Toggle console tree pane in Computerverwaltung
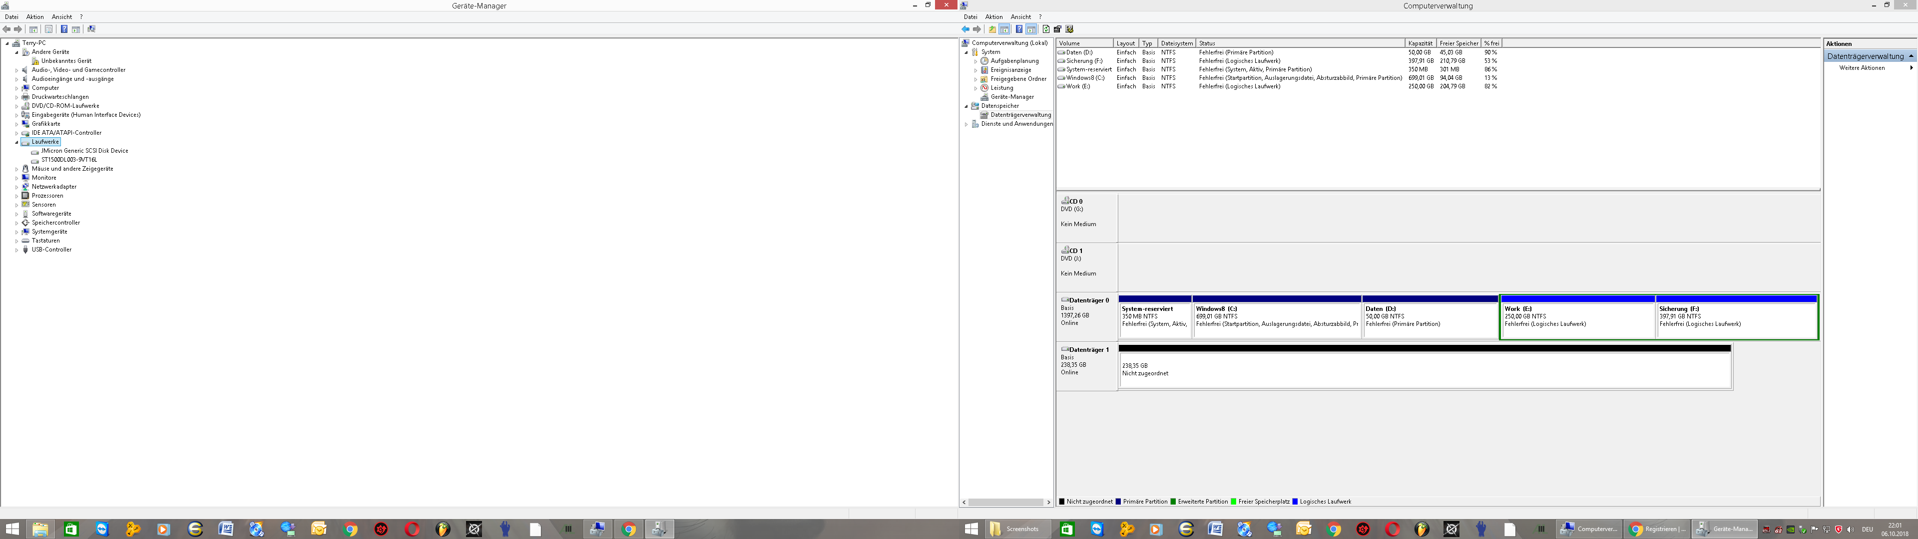The height and width of the screenshot is (539, 1918). [1004, 29]
